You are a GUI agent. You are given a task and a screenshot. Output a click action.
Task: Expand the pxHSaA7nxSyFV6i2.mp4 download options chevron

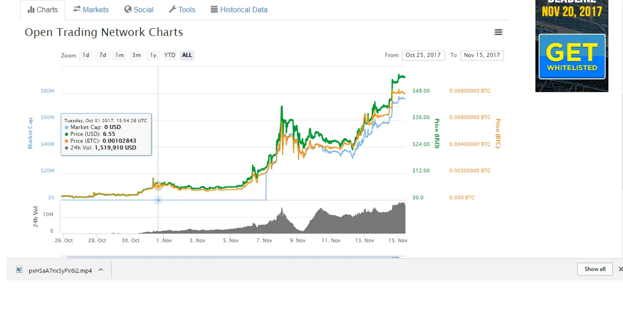point(101,270)
